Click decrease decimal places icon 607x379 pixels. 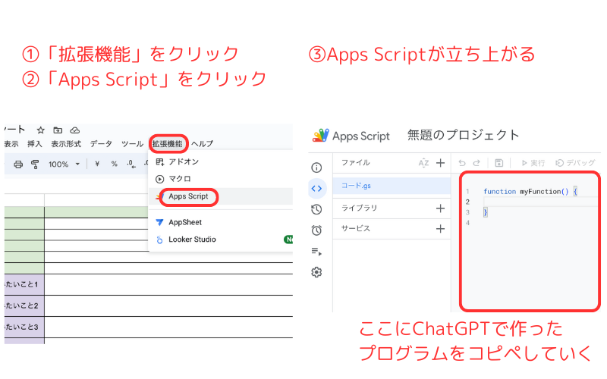131,164
